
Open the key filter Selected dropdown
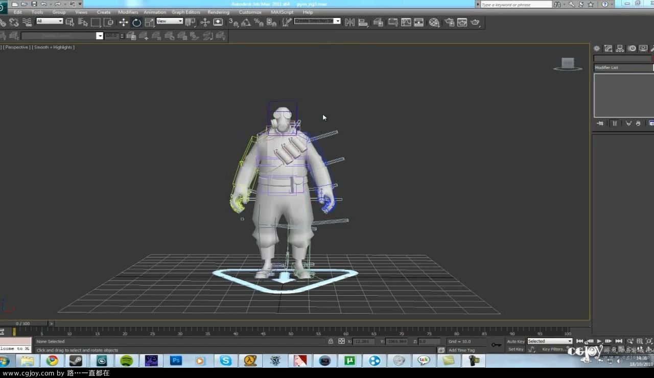tap(550, 341)
